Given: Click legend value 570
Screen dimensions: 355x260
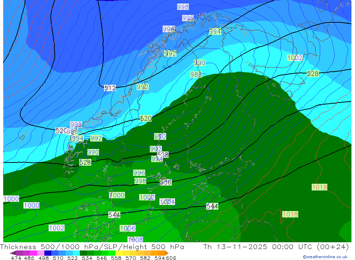Looking at the screenshot, I should pos(131,258).
